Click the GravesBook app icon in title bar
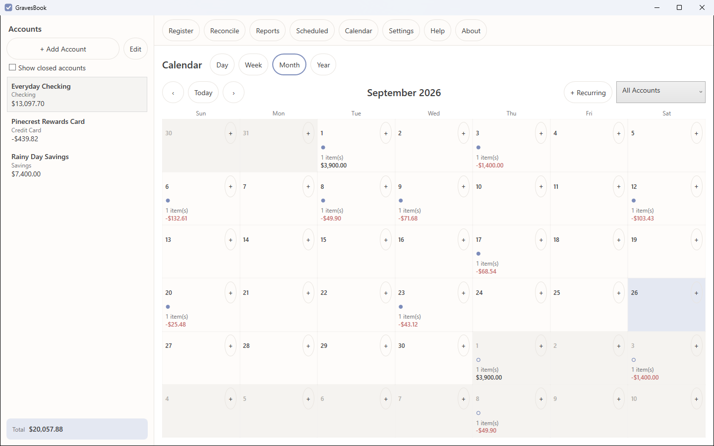The width and height of the screenshot is (714, 446). click(x=8, y=7)
